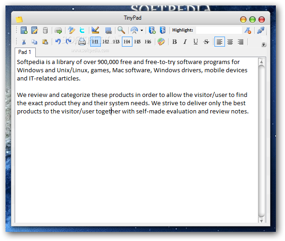
Task: Align text left
Action: click(219, 42)
